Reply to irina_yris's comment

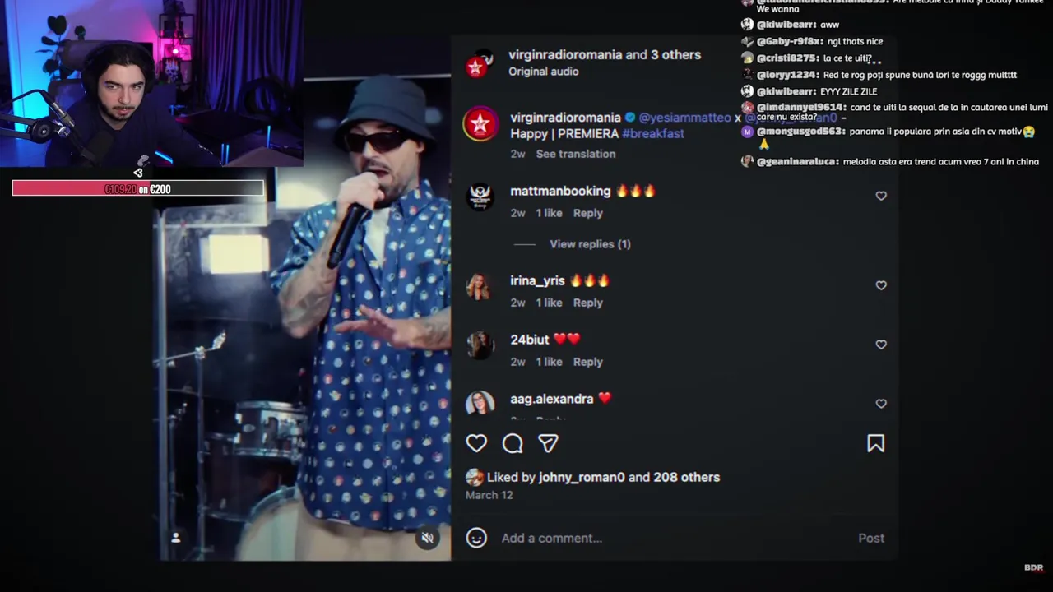587,303
